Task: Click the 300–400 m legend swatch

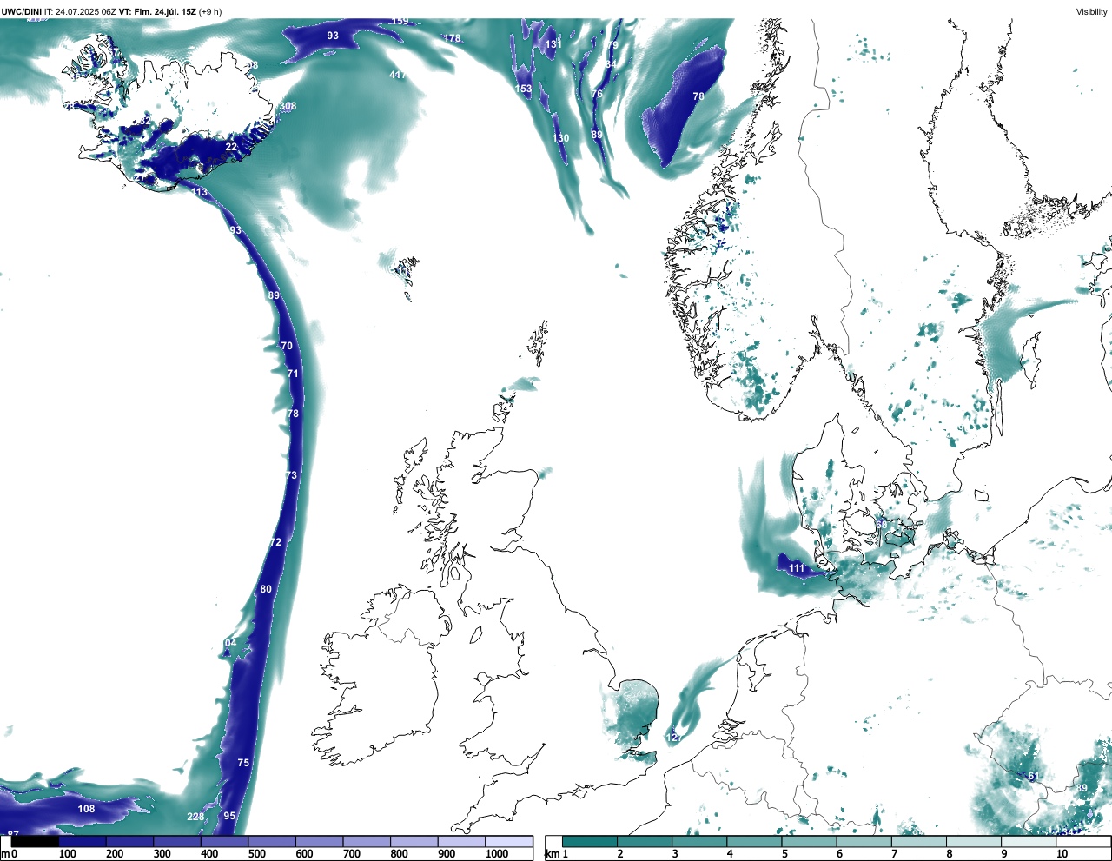Action: pyautogui.click(x=177, y=841)
